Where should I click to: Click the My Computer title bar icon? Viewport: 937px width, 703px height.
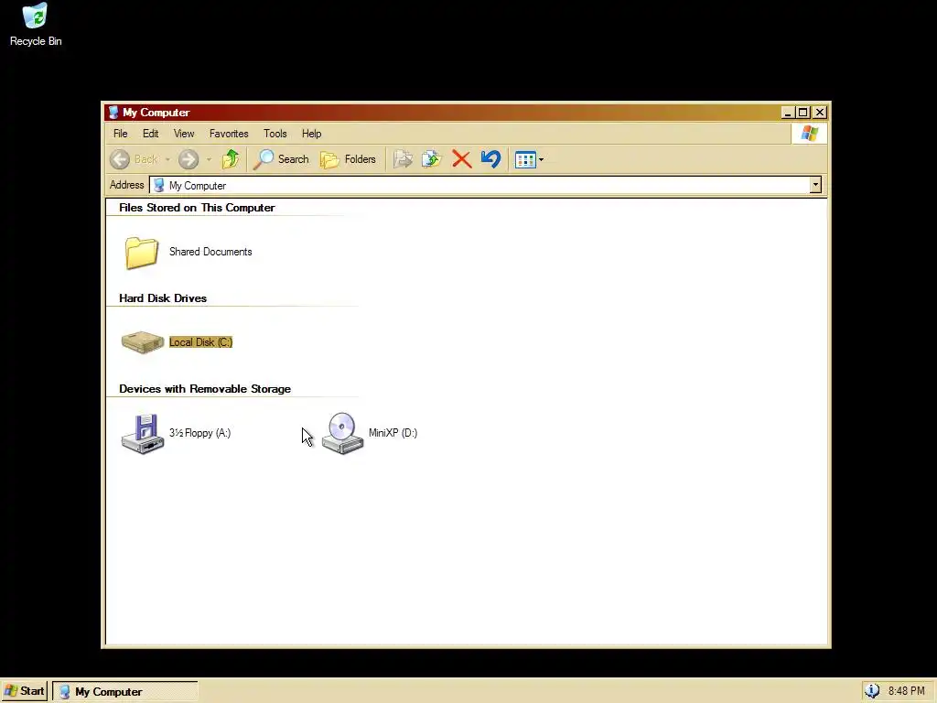[x=113, y=113]
